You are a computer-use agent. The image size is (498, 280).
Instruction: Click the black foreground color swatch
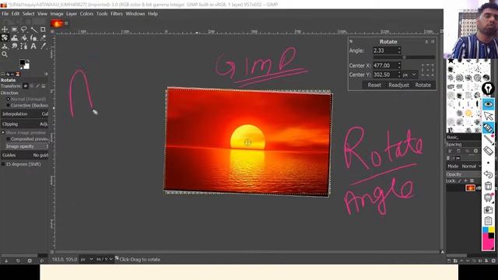click(23, 62)
